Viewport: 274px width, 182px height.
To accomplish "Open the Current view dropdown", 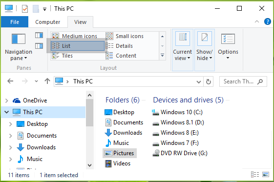I will pyautogui.click(x=183, y=50).
